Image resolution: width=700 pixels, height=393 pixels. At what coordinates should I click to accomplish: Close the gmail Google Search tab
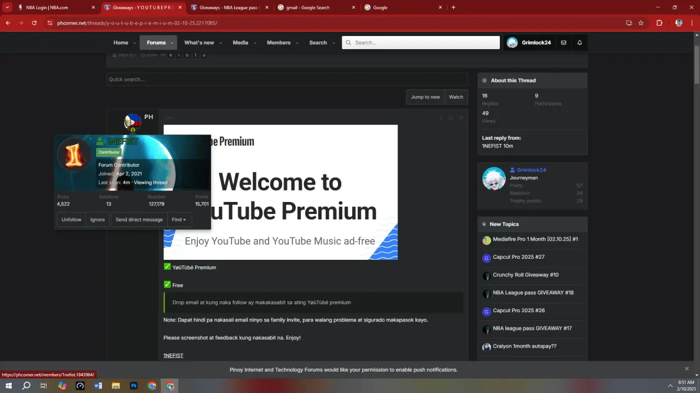(x=354, y=8)
